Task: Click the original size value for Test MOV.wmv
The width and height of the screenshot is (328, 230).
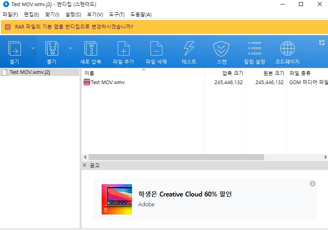Action: [x=269, y=83]
